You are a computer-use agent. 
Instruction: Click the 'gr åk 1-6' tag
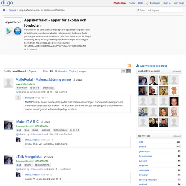[x=35, y=88]
